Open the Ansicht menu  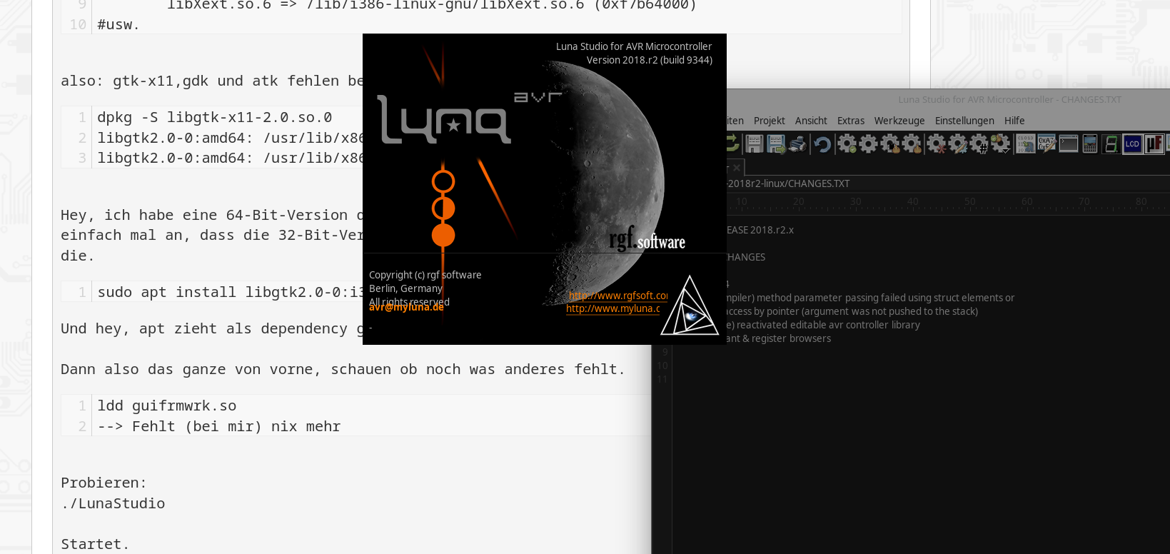[x=811, y=121]
